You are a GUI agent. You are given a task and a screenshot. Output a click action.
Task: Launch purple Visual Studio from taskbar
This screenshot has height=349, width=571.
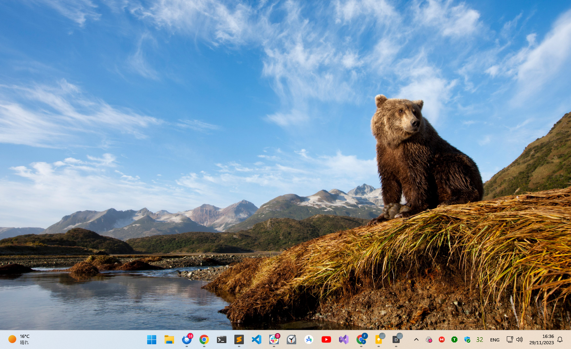point(344,339)
